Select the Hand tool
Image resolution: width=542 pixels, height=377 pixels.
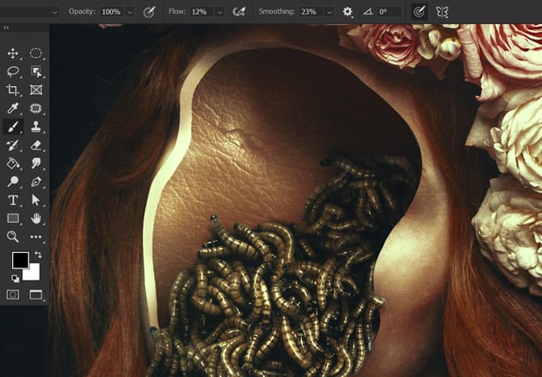[36, 219]
